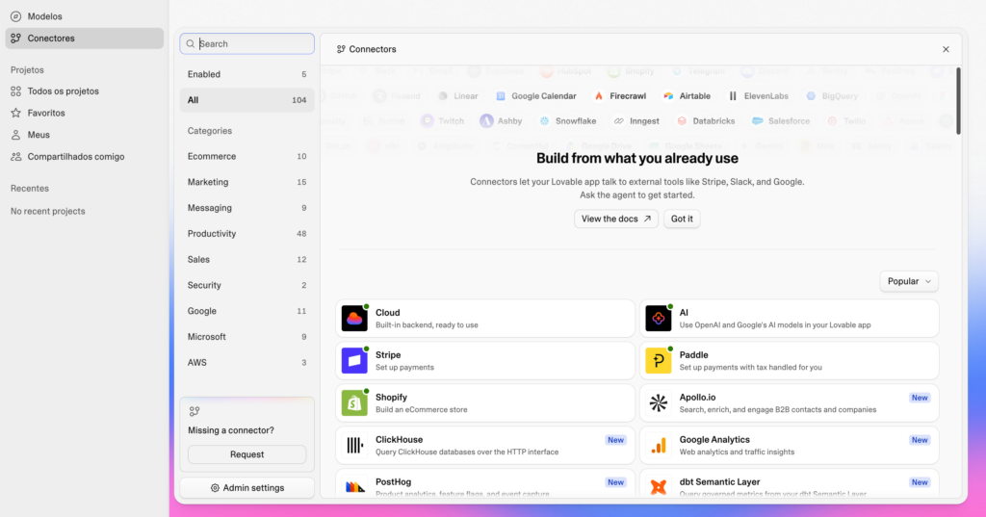986x517 pixels.
Task: Open Favoritos in sidebar
Action: 85,114
